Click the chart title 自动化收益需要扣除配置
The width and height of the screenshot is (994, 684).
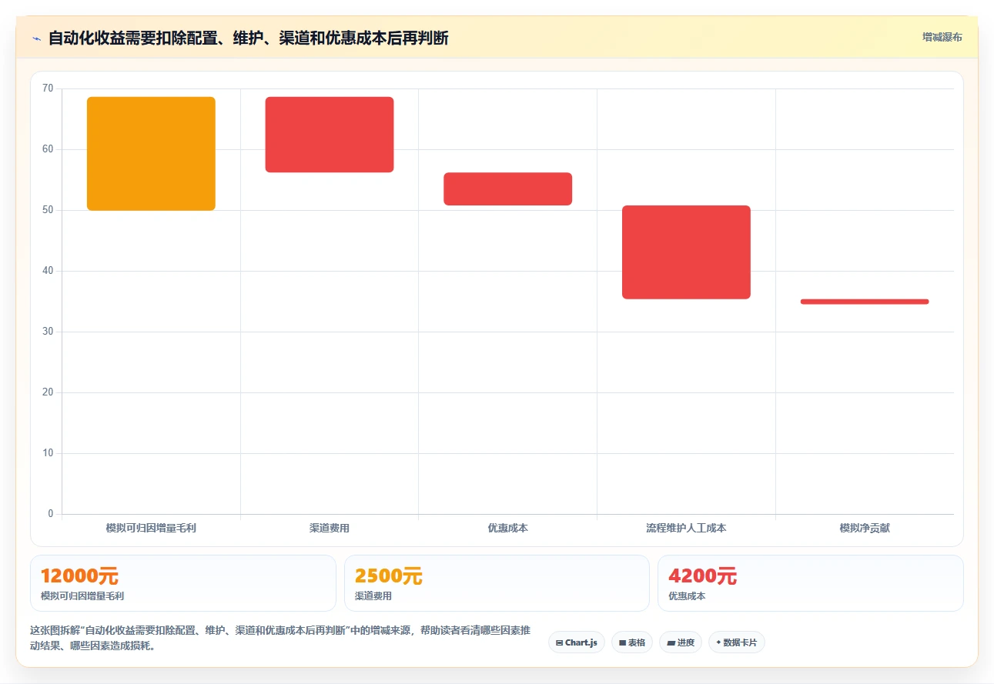(x=248, y=38)
